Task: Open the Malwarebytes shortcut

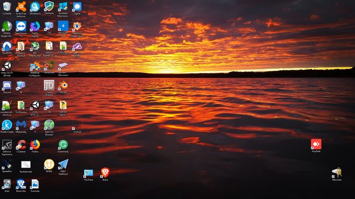Action: pos(21,125)
